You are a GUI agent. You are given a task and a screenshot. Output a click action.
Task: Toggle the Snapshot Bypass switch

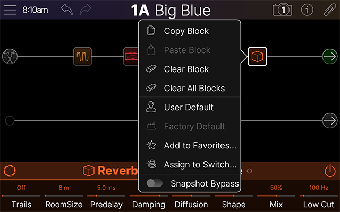pos(155,183)
